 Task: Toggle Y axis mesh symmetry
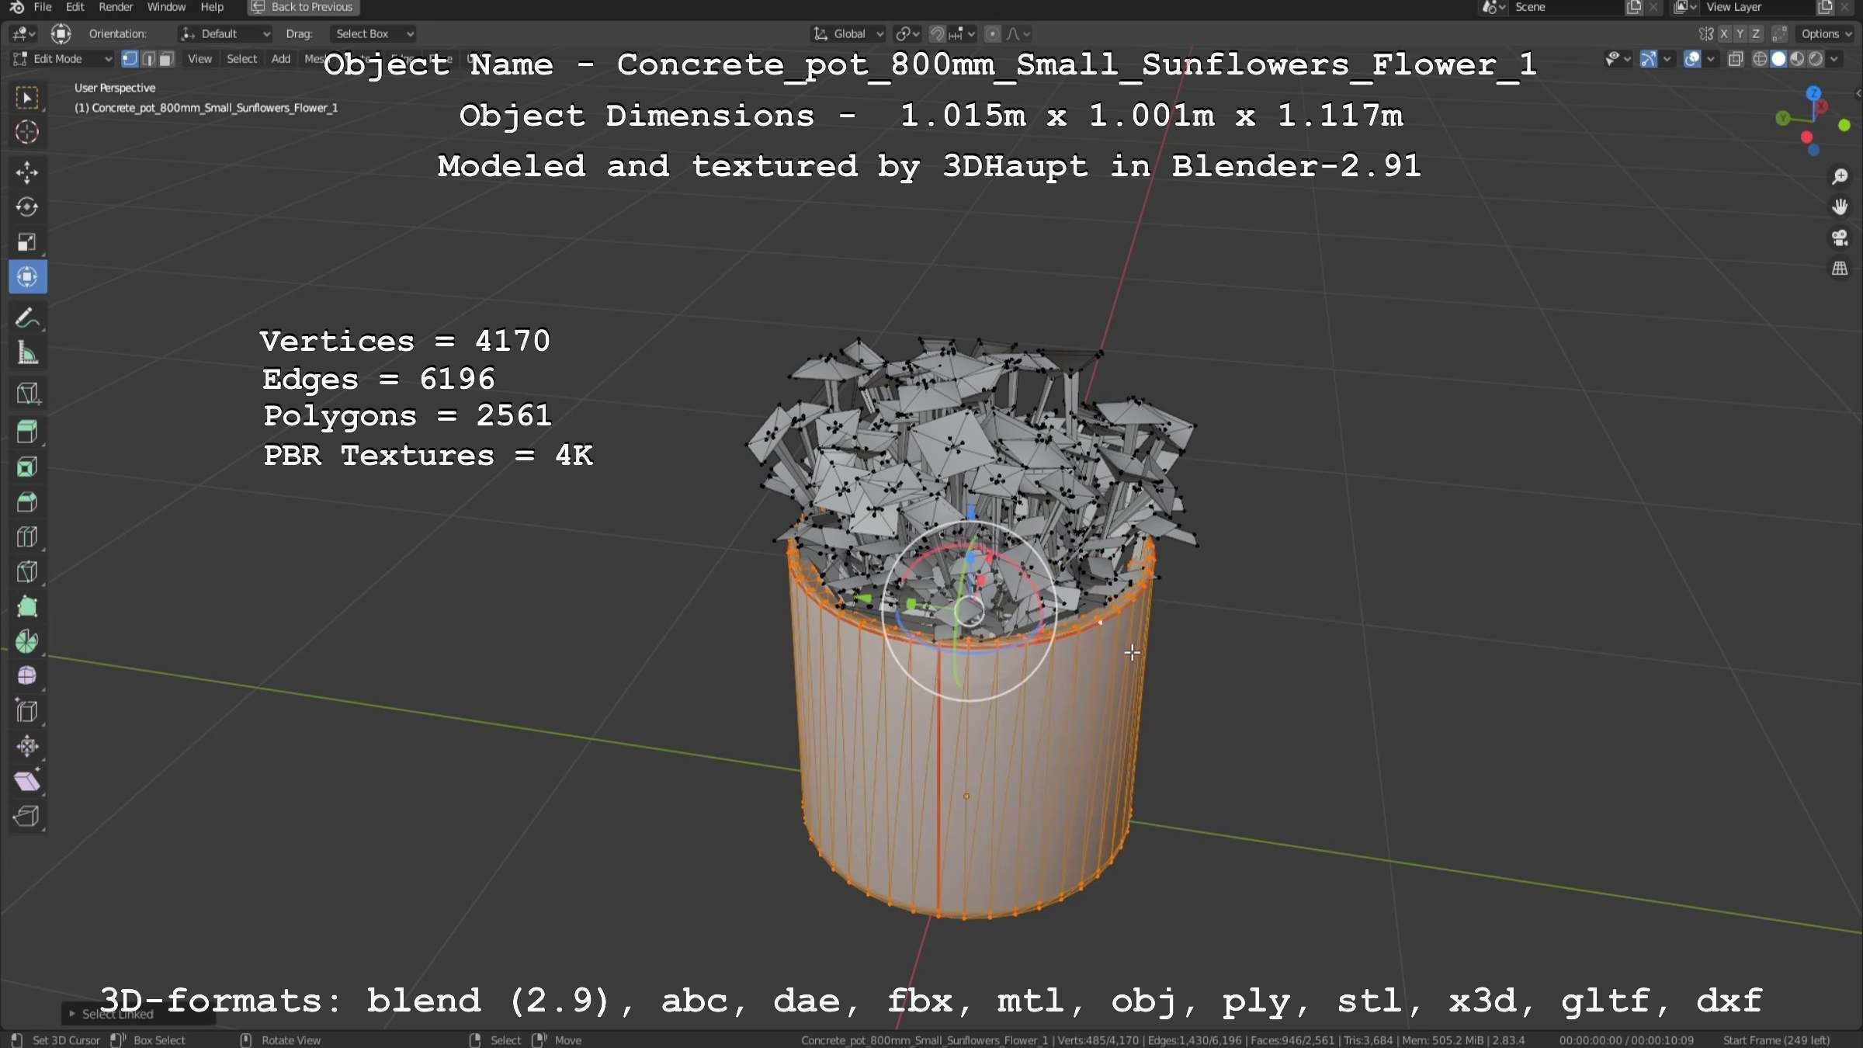(1740, 34)
